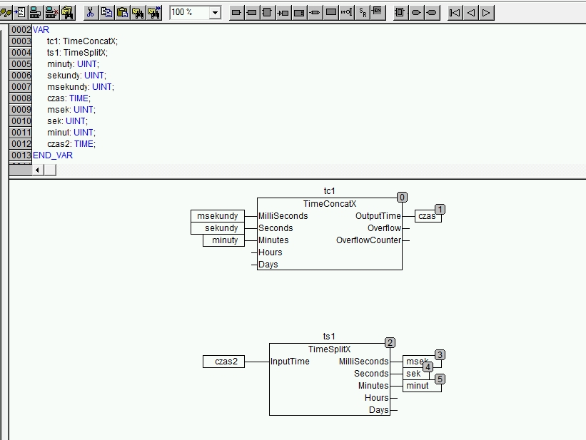
Task: Click the arrow-and-document toolbar icon
Action: coord(20,12)
